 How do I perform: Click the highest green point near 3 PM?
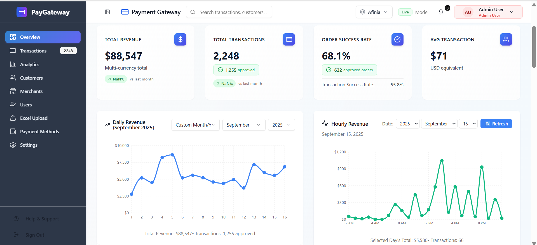tap(442, 161)
